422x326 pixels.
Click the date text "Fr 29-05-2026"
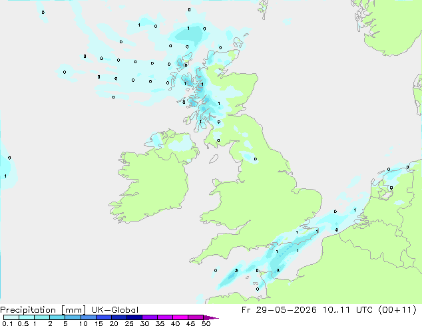coord(279,310)
